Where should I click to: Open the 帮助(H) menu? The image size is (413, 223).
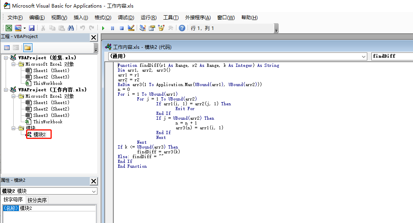(x=249, y=17)
